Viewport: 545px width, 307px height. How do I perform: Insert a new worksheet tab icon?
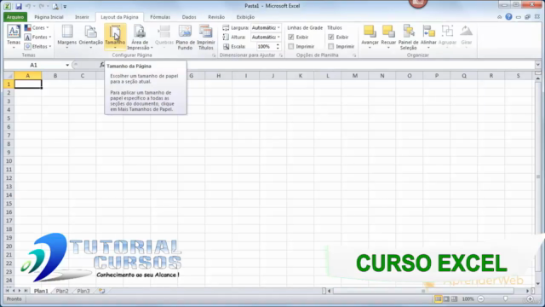pos(102,291)
